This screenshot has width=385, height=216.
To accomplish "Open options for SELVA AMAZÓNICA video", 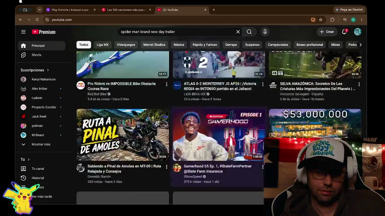I will [x=359, y=85].
